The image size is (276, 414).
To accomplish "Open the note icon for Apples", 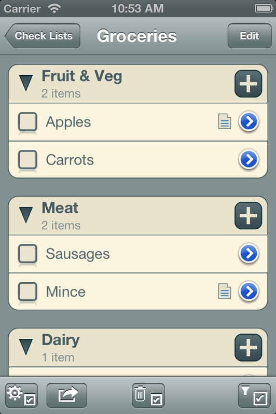I will point(225,121).
